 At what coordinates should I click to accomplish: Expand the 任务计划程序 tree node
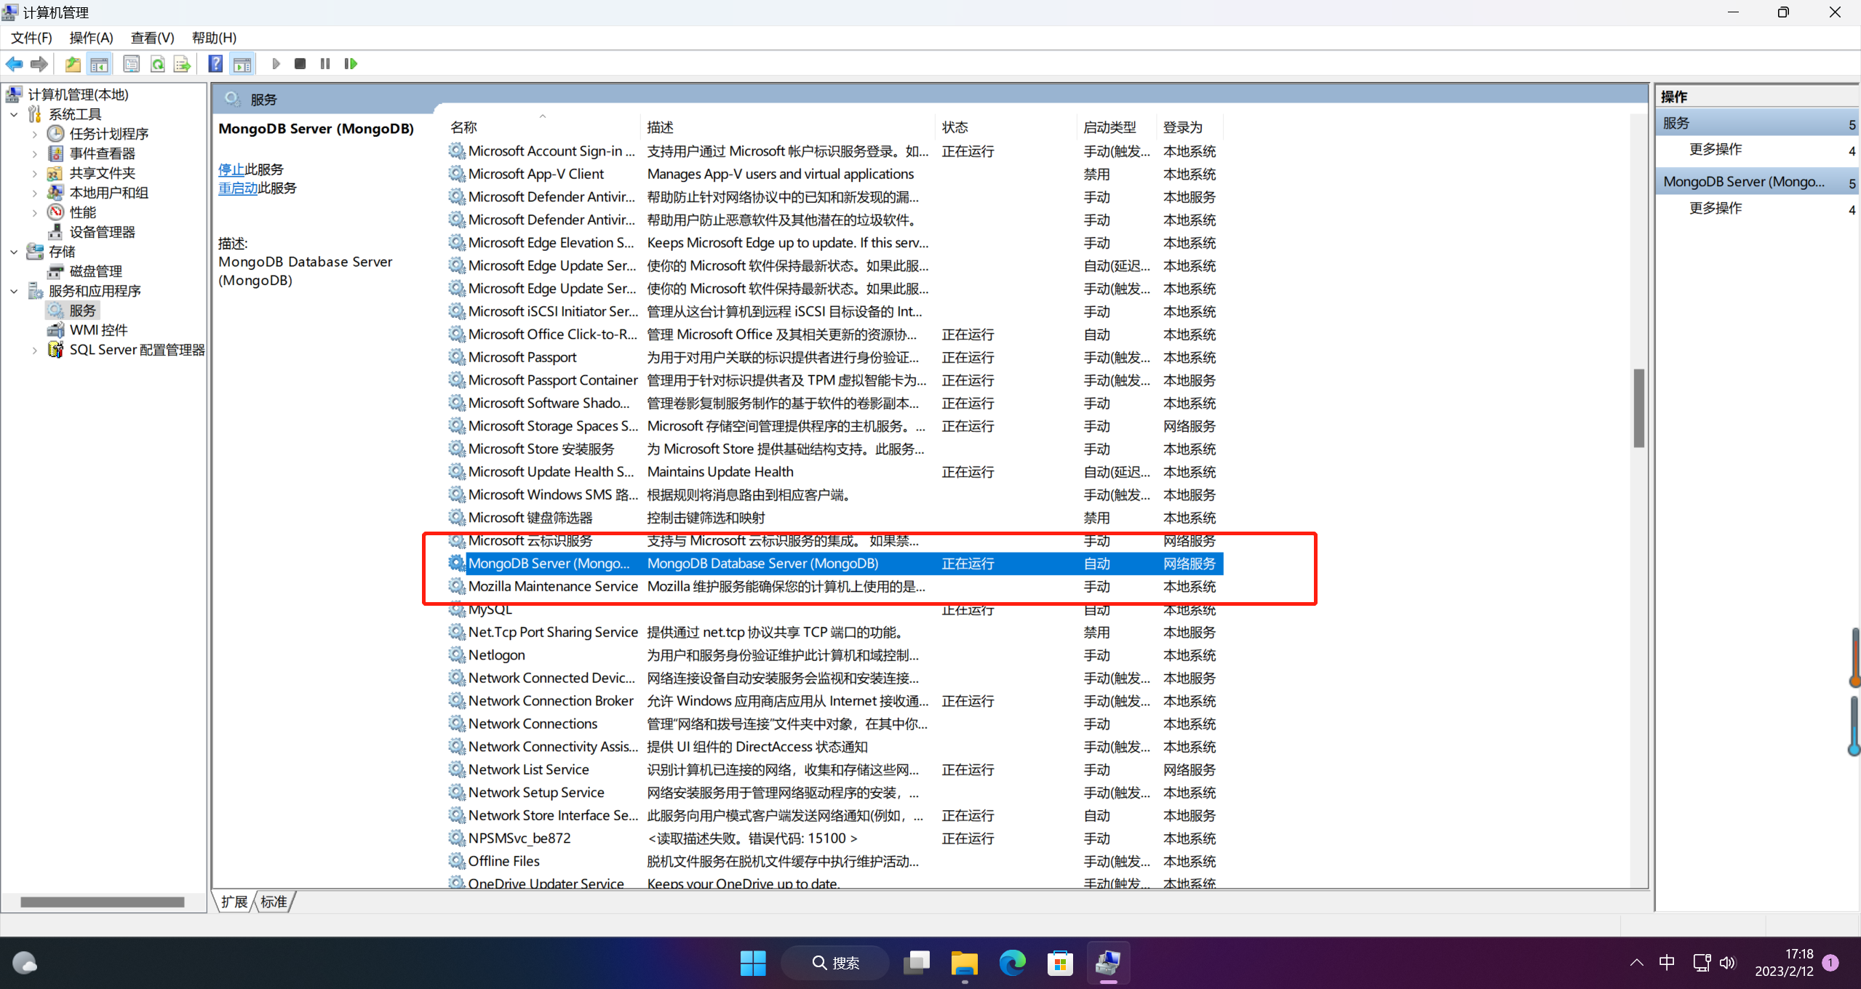(34, 135)
